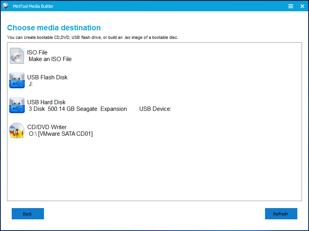Choose the 500.14 GB Seagate Expansion disk
This screenshot has width=309, height=231.
78,109
